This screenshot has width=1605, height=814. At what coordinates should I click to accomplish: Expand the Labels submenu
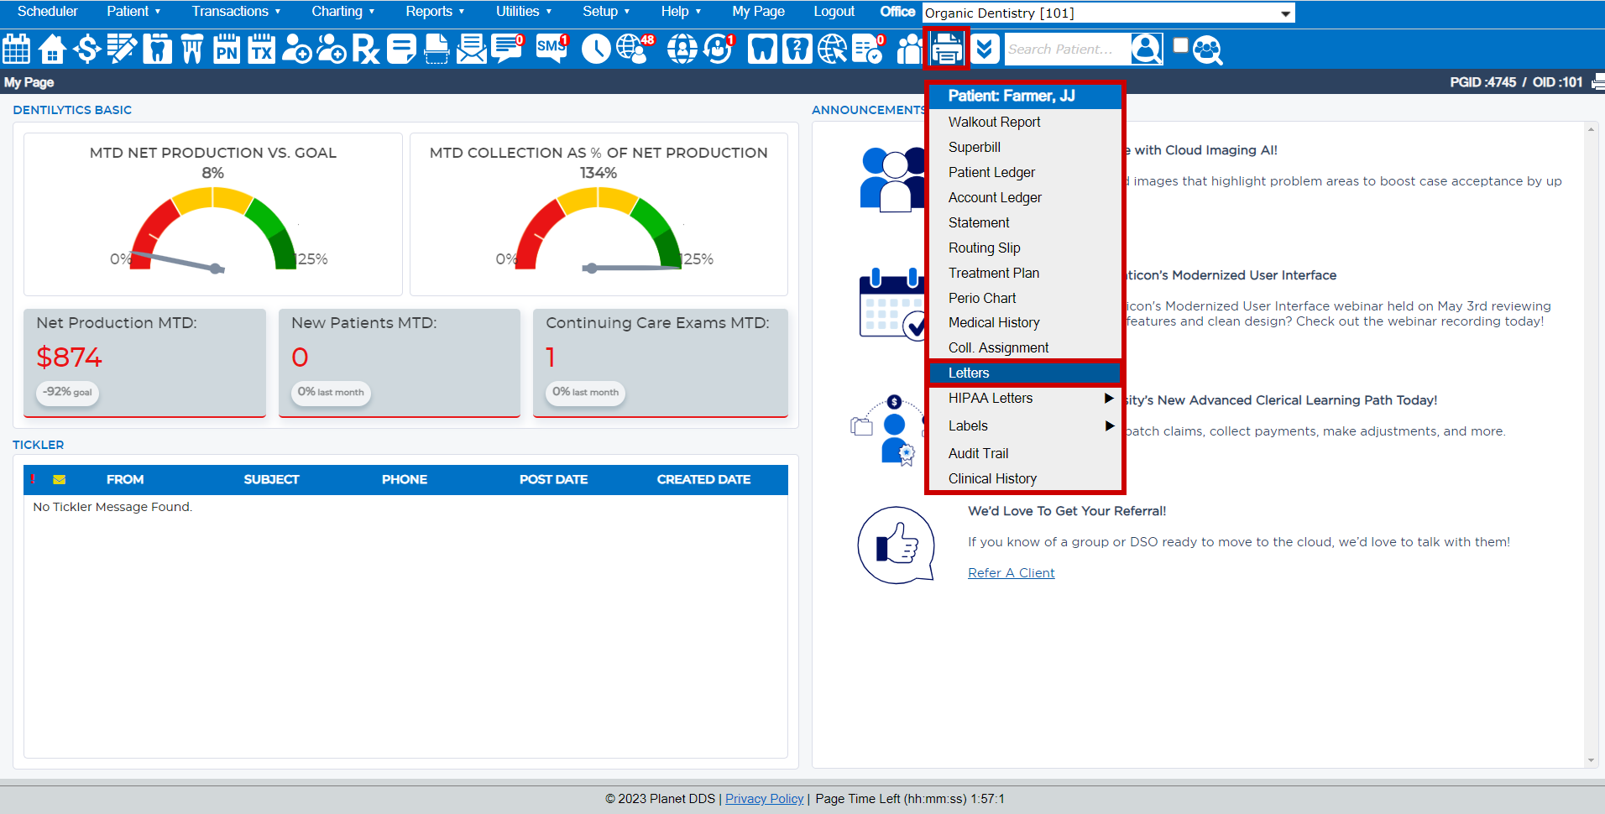click(x=1025, y=425)
